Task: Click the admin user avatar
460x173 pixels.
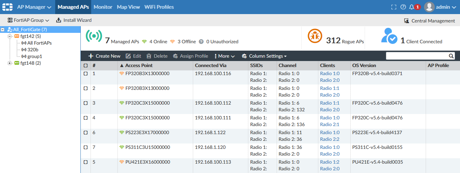Action: 429,7
